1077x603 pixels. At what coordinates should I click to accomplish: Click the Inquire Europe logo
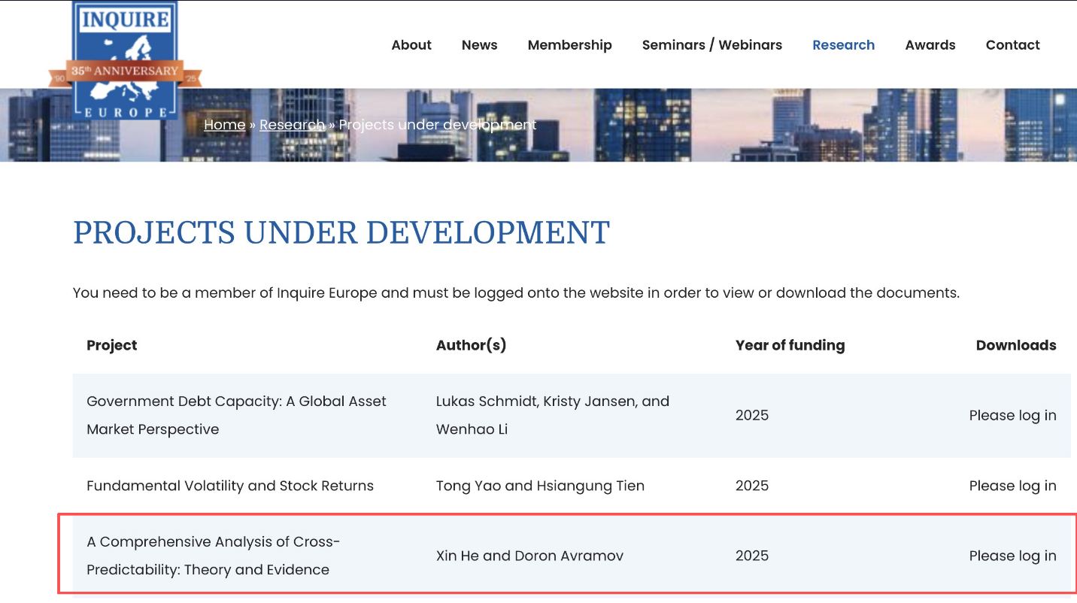(x=125, y=60)
